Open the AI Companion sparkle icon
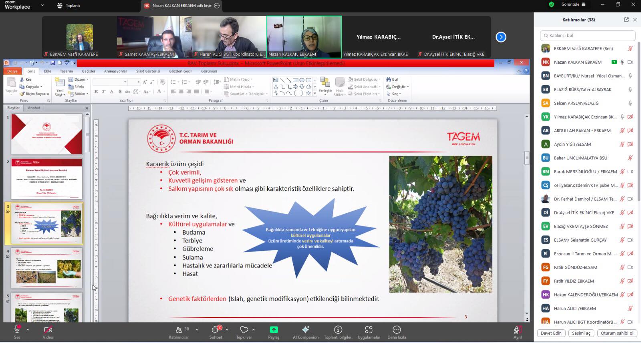The image size is (641, 343). pyautogui.click(x=305, y=330)
